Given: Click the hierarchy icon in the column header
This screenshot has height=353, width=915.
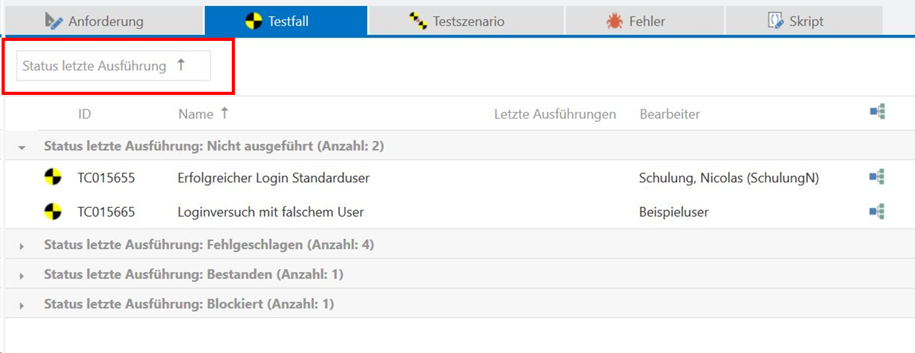Looking at the screenshot, I should pyautogui.click(x=877, y=112).
